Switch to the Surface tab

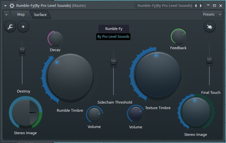click(40, 15)
